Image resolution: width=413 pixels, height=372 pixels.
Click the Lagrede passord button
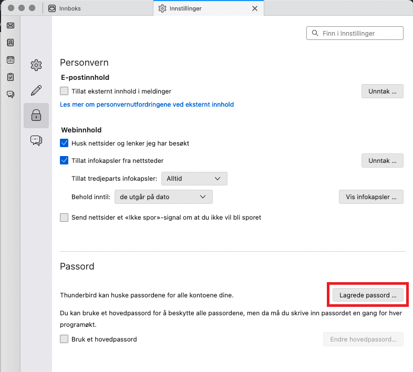tap(368, 295)
